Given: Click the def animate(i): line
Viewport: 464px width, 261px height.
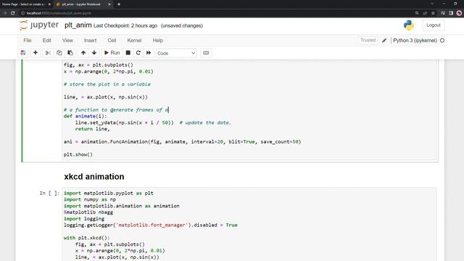Looking at the screenshot, I should coord(86,116).
